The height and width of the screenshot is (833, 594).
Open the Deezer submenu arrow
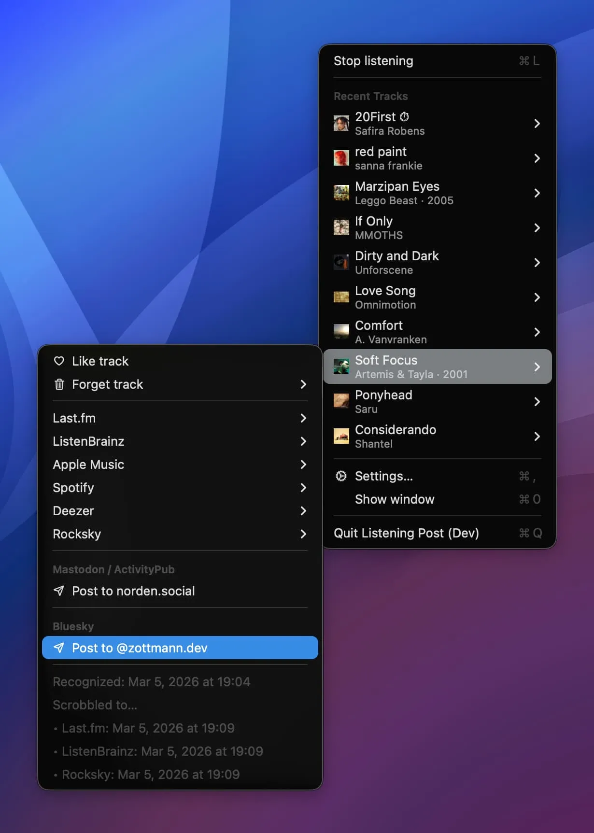coord(303,511)
